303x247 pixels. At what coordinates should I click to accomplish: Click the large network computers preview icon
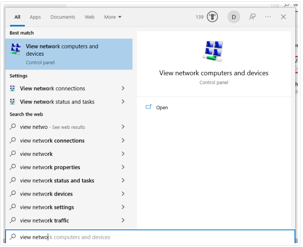click(x=214, y=51)
